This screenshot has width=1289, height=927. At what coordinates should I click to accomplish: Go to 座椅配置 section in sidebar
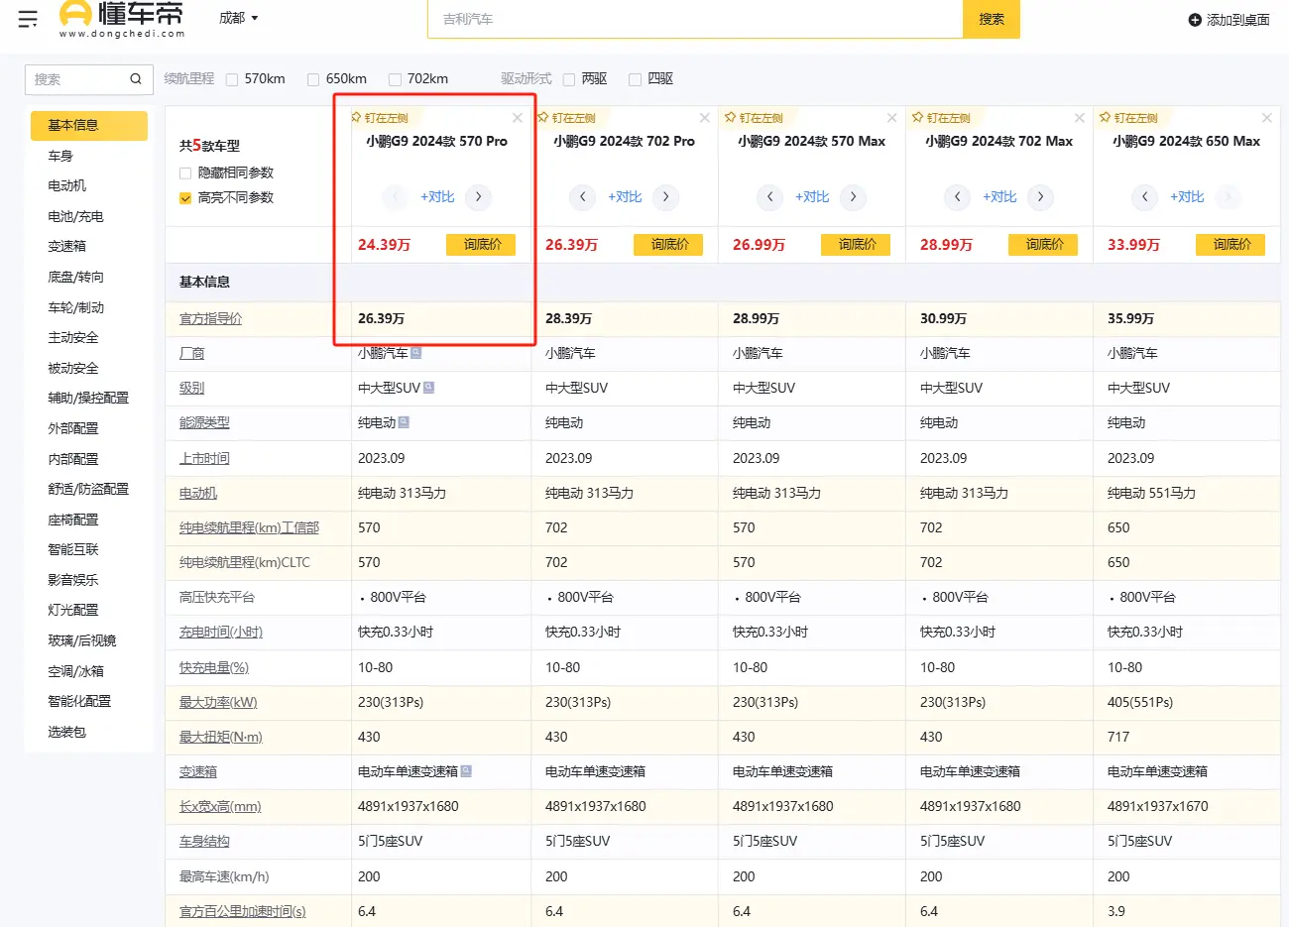73,520
